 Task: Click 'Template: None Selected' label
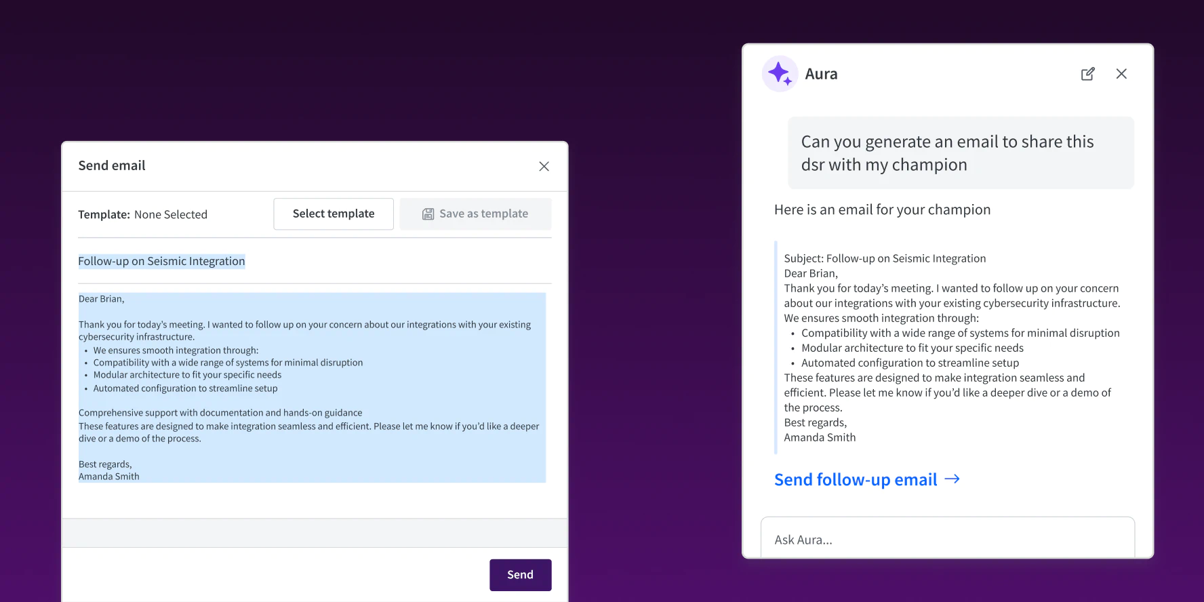click(x=143, y=215)
